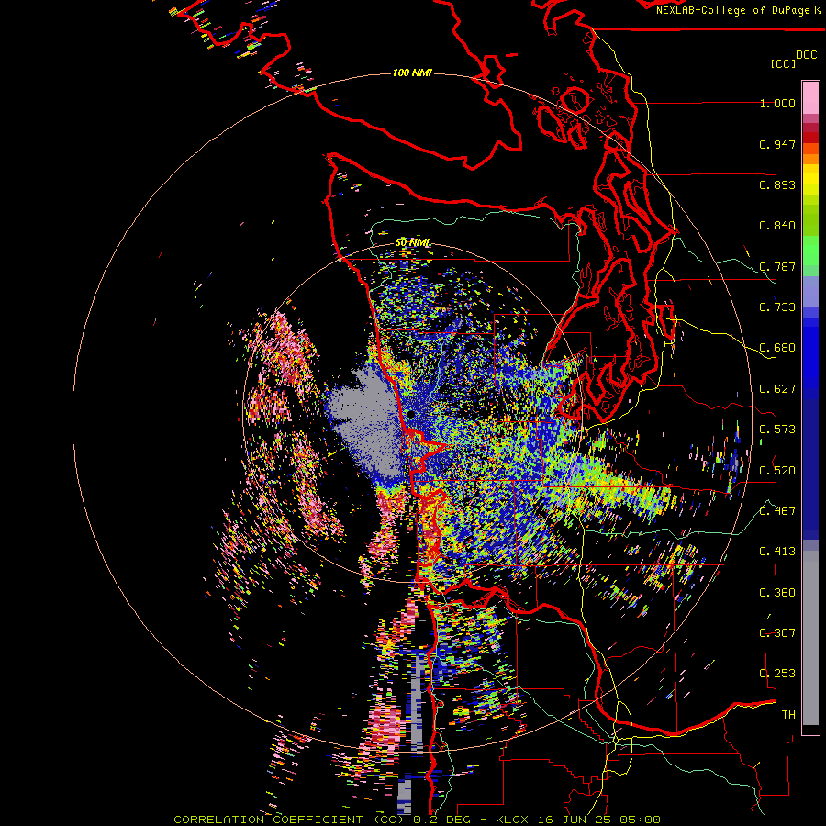Click the 0.413 scale value

777,552
